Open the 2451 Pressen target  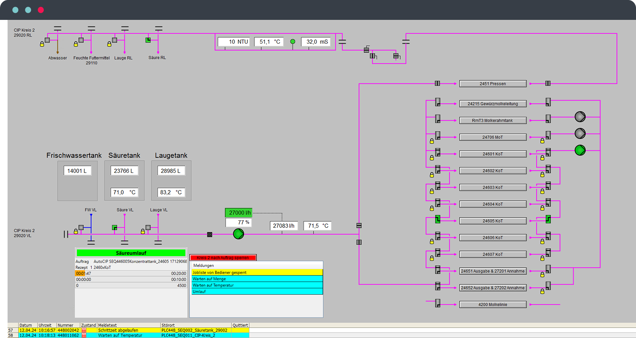(493, 84)
